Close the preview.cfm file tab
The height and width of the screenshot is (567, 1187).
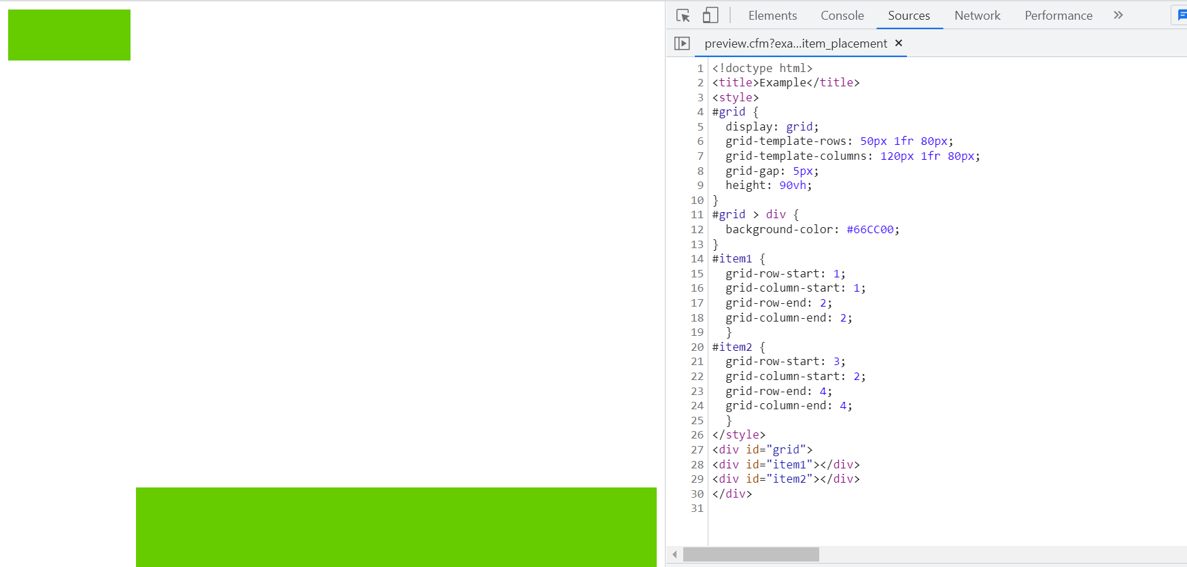tap(899, 44)
